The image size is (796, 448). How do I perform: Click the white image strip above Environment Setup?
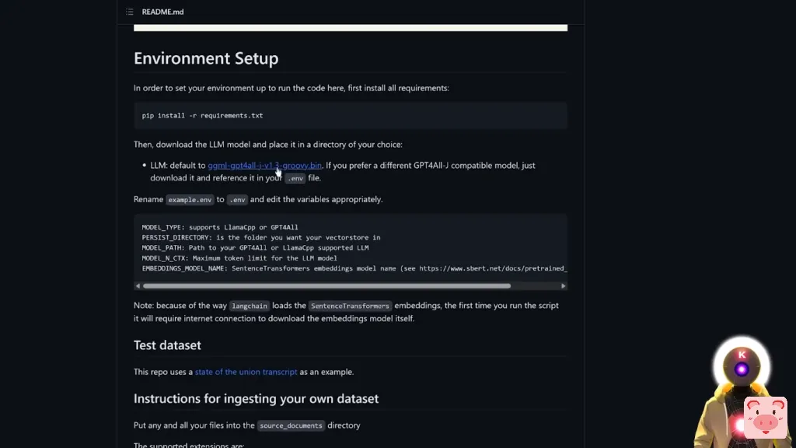pyautogui.click(x=350, y=28)
